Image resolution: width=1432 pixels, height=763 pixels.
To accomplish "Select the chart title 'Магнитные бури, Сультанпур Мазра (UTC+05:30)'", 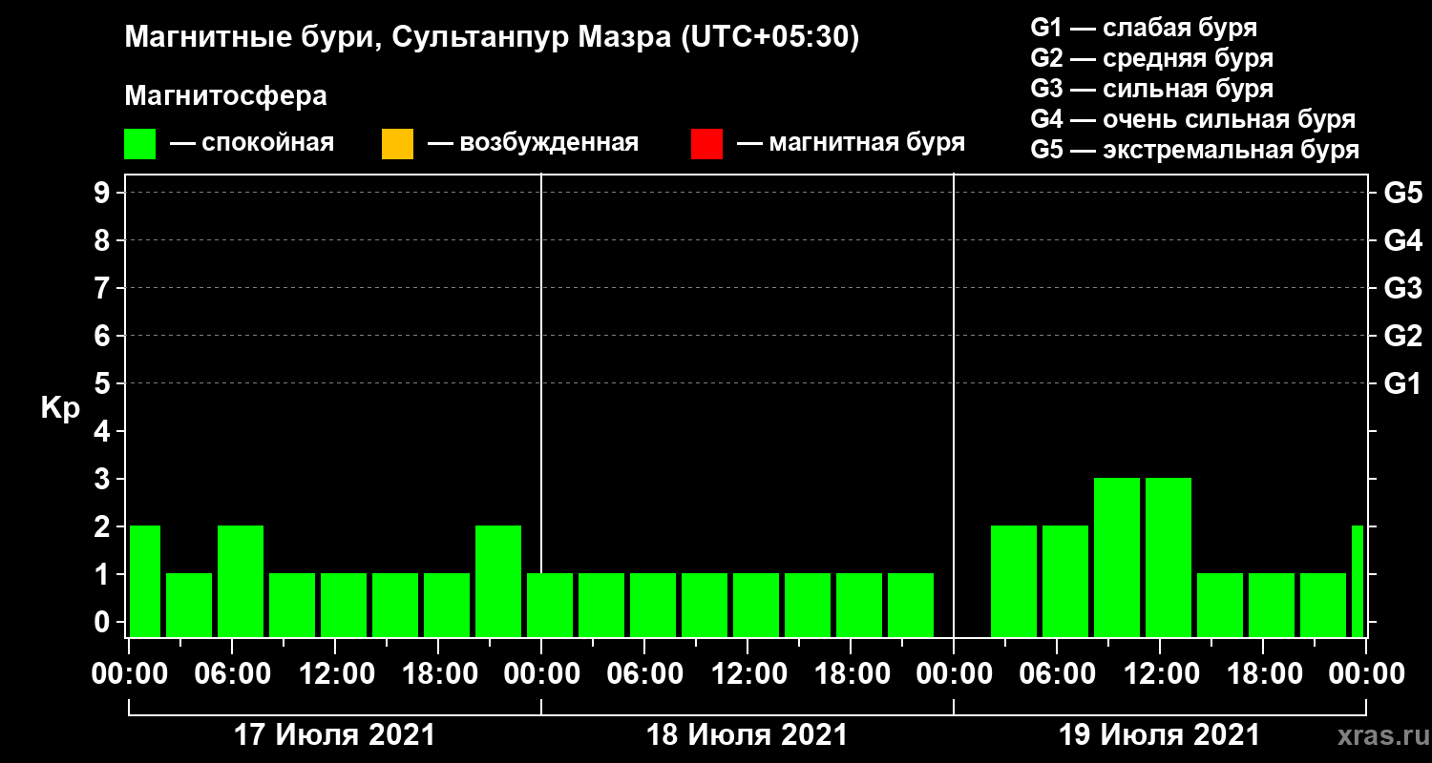I will [x=493, y=38].
